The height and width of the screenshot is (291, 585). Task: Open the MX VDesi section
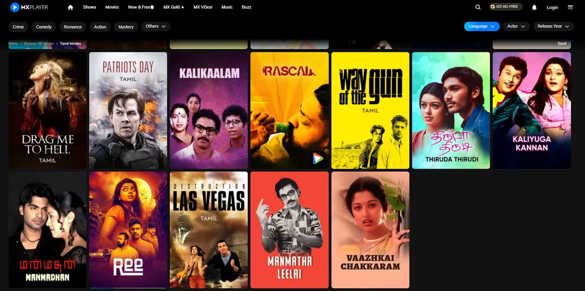[203, 7]
